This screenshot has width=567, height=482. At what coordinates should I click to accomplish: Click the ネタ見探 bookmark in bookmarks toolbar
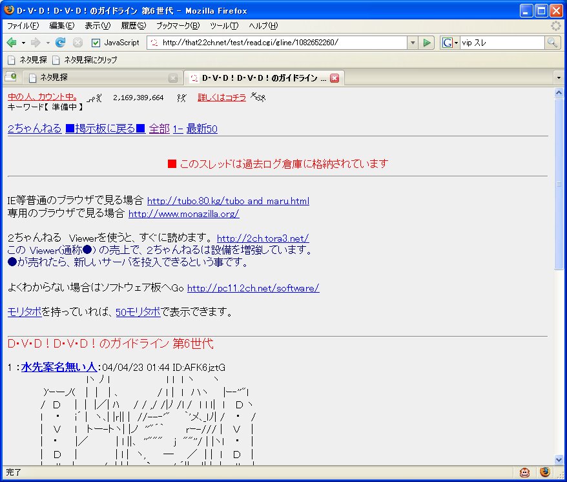click(x=28, y=59)
